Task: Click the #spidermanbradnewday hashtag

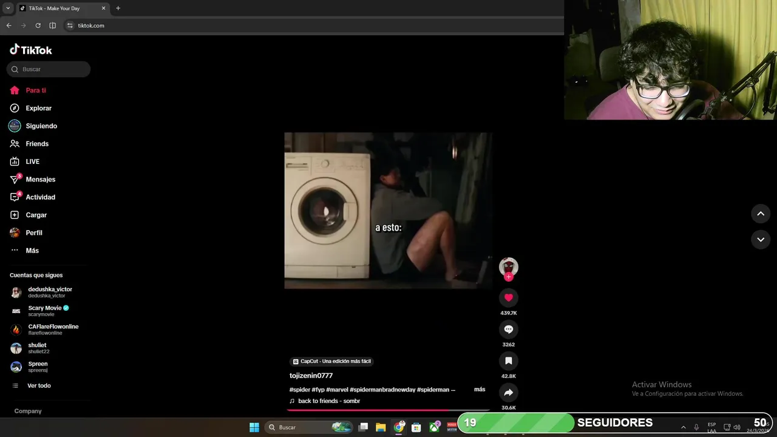Action: click(382, 390)
